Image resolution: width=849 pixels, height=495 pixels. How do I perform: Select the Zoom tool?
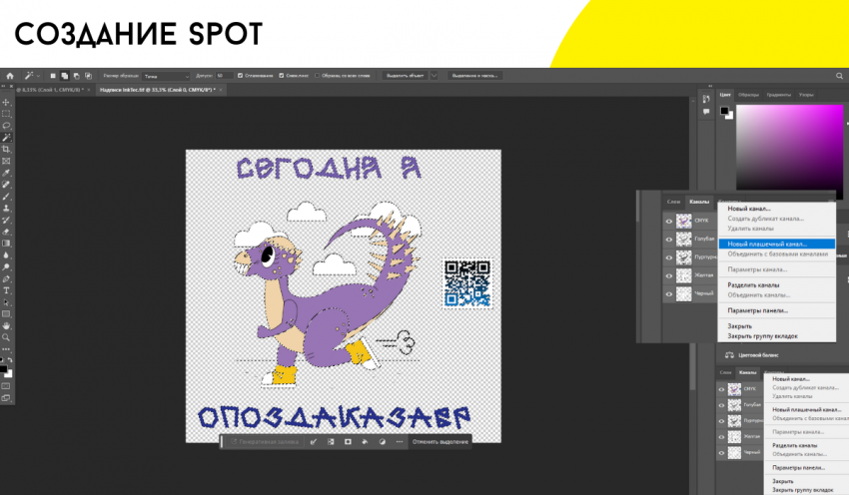tap(6, 337)
